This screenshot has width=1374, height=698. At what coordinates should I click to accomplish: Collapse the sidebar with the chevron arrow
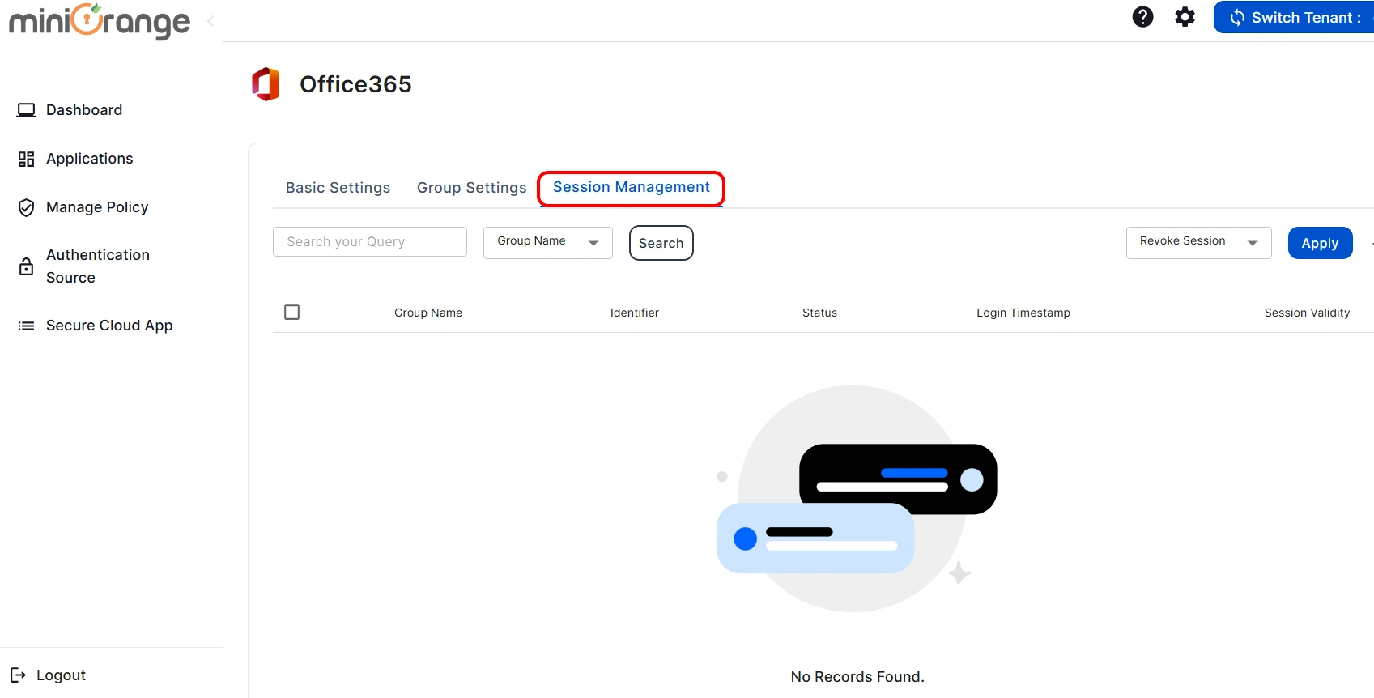click(x=211, y=21)
